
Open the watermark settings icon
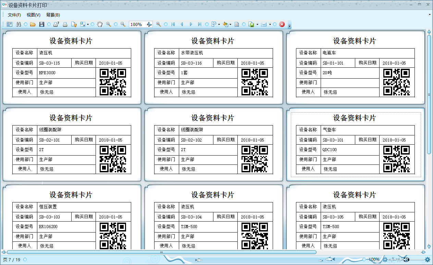237,24
